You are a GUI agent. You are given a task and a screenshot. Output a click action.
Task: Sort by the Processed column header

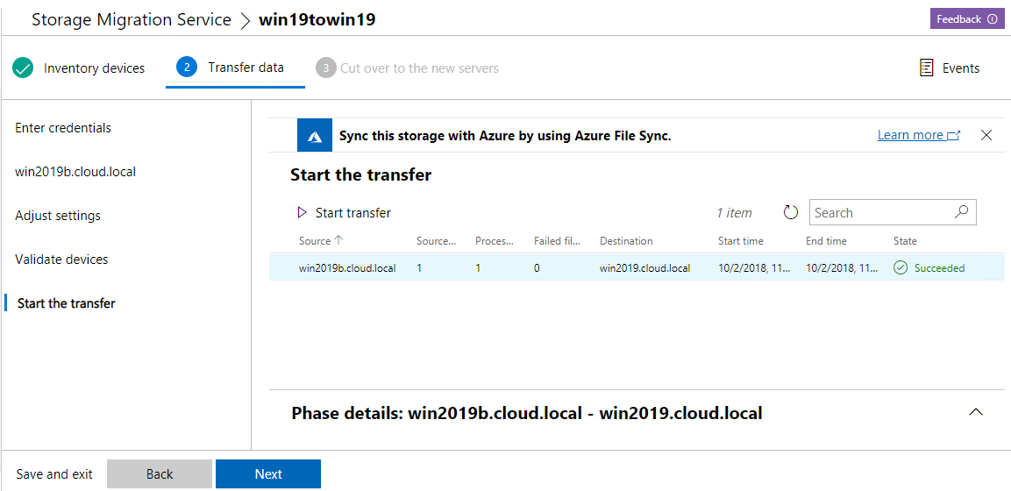pyautogui.click(x=495, y=241)
